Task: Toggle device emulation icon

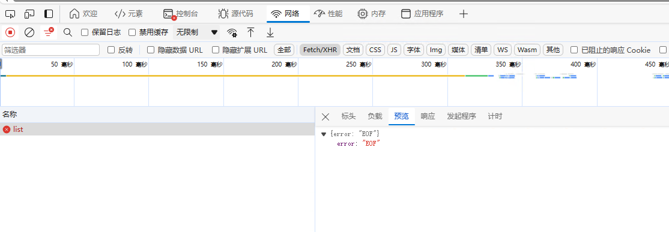Action: point(29,14)
